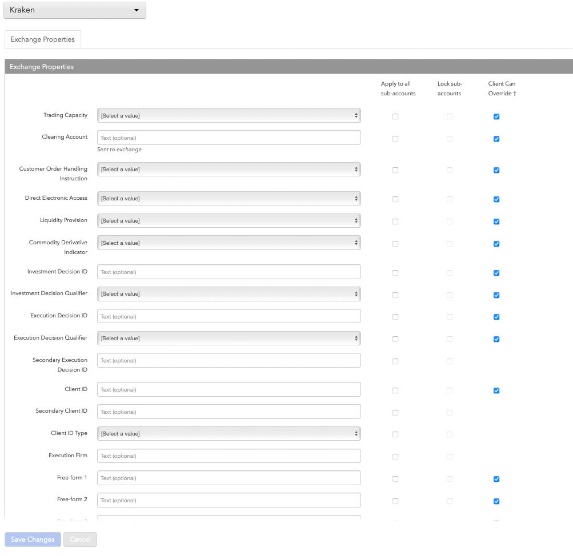This screenshot has height=556, width=573.
Task: Open Customer Order Handling Instruction dropdown
Action: pos(229,170)
